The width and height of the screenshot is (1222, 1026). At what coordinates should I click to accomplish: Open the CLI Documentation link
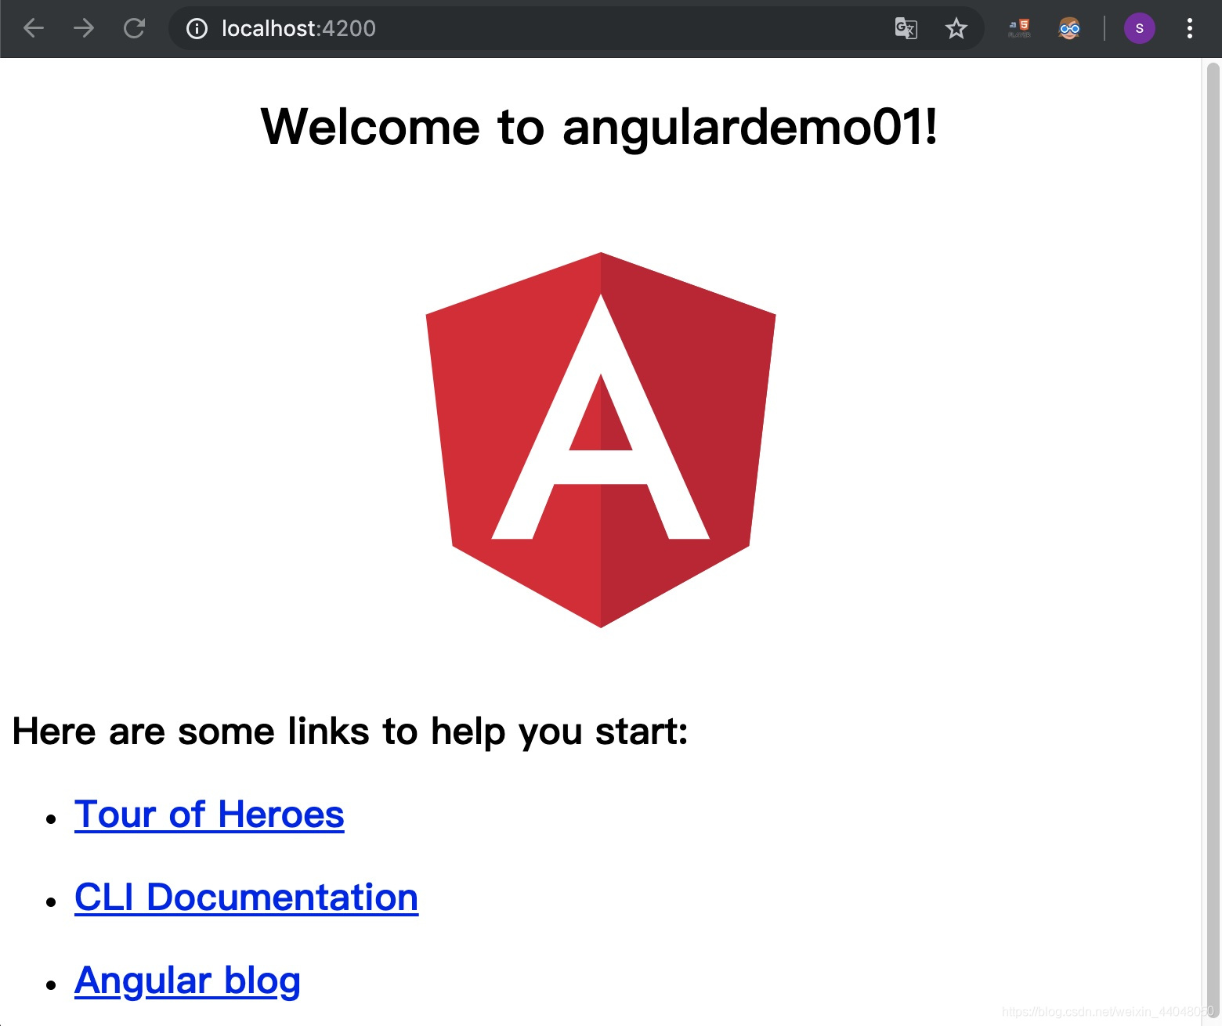point(245,897)
